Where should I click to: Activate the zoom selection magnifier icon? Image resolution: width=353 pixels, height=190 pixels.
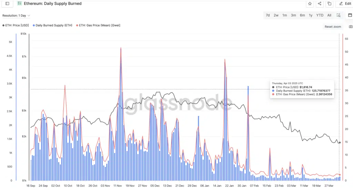point(339,15)
